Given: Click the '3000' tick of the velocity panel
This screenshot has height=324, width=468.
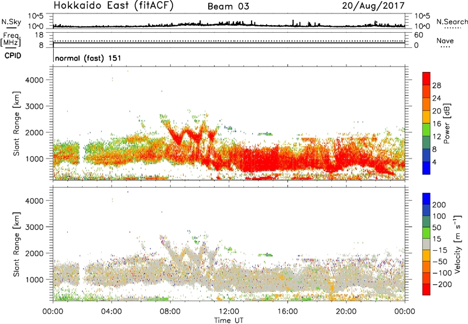Looking at the screenshot, I should [35, 227].
